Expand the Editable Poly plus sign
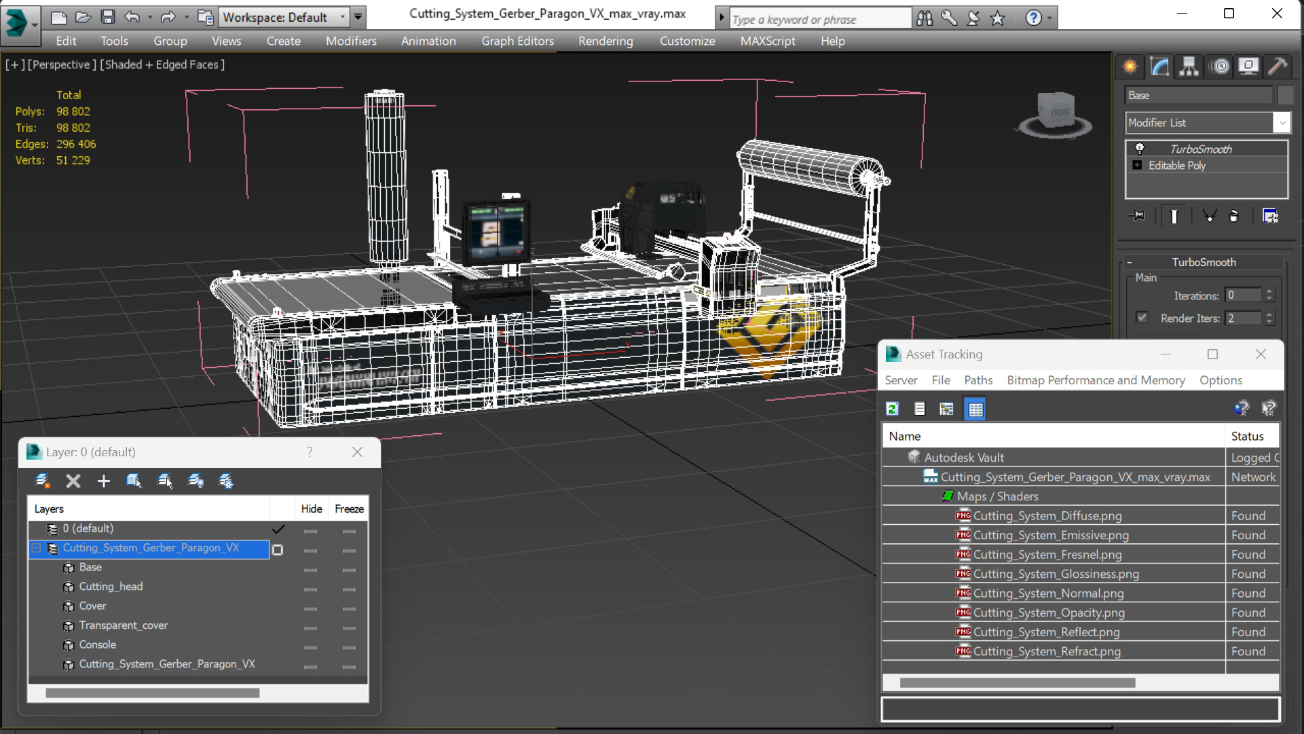1304x734 pixels. [1137, 165]
